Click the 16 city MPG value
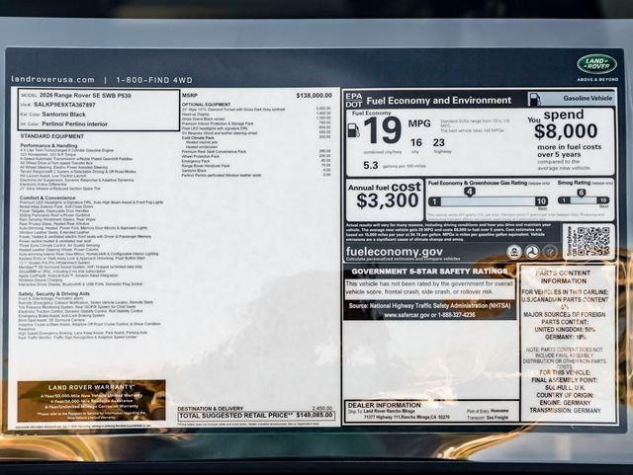 [x=415, y=143]
